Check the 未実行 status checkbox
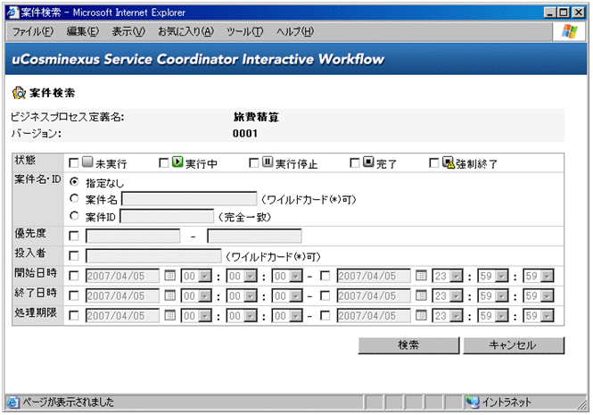Viewport: 593px width, 415px height. click(x=74, y=163)
